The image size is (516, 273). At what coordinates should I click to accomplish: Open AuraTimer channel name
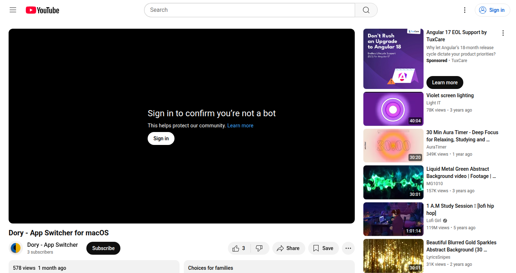click(x=436, y=147)
